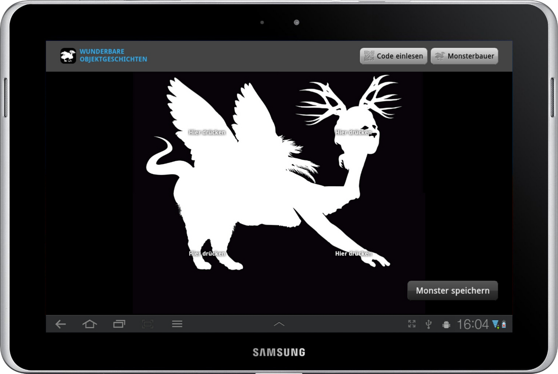Image resolution: width=558 pixels, height=374 pixels.
Task: Expand the upward chevron in the bottom bar
Action: [x=279, y=324]
